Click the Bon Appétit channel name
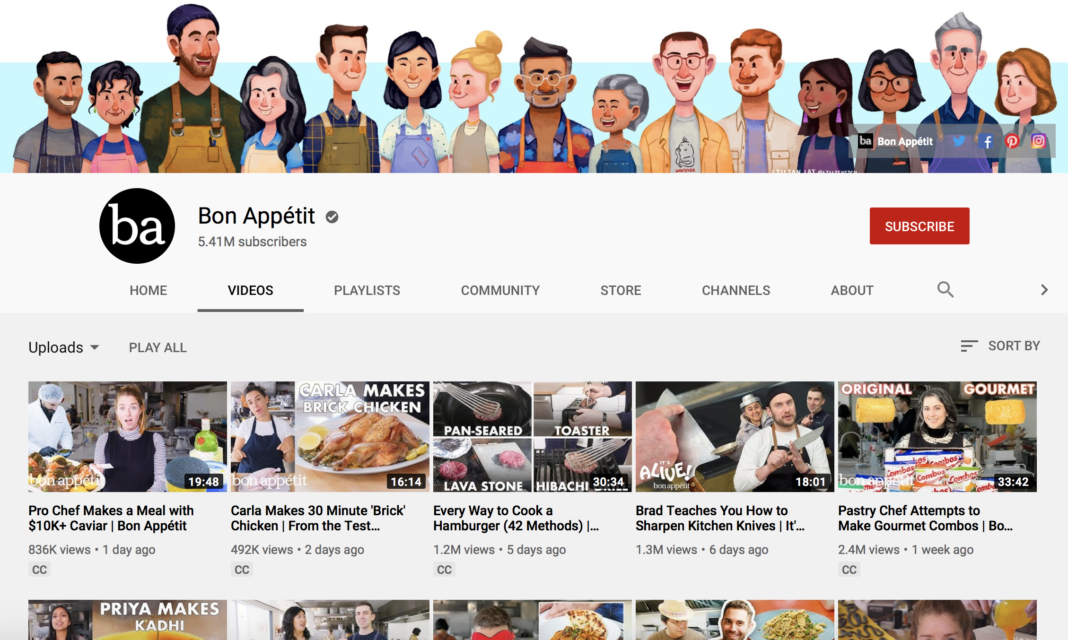The width and height of the screenshot is (1068, 640). 256,216
